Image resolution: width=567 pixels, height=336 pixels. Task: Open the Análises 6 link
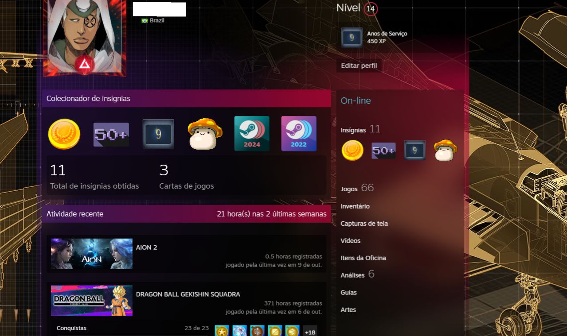[357, 274]
